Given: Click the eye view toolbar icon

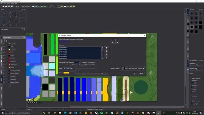Looking at the screenshot, I should tap(65, 6).
